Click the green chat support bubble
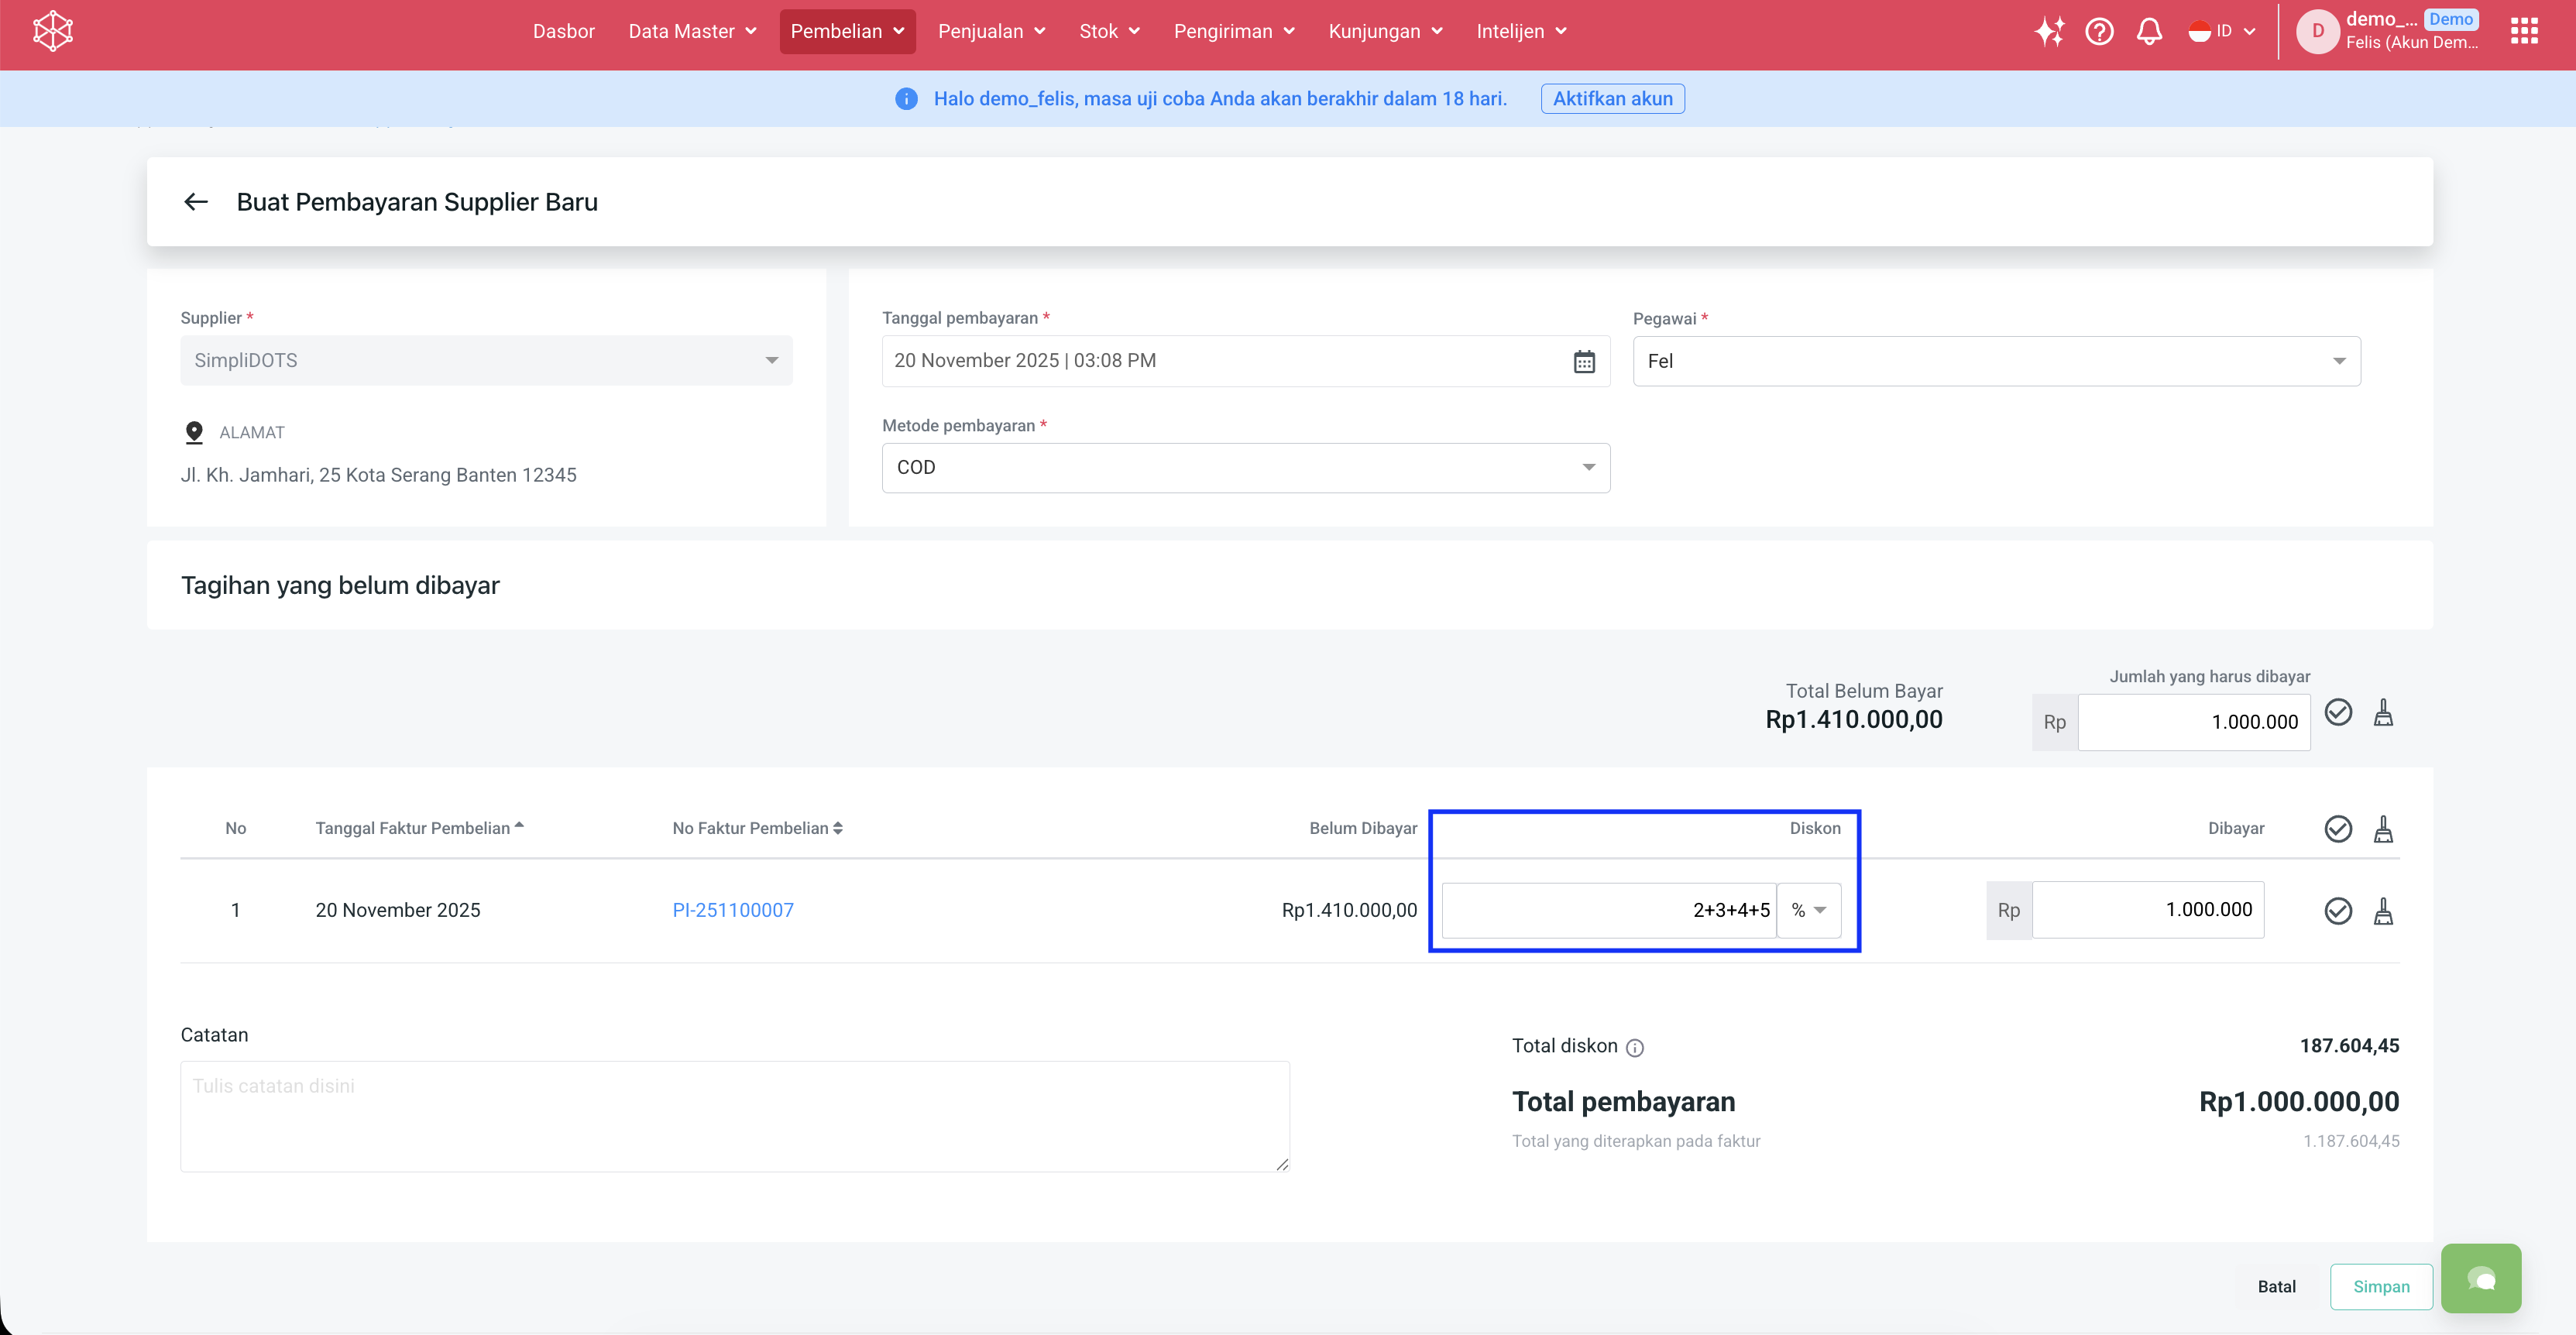Viewport: 2576px width, 1335px height. click(x=2480, y=1278)
